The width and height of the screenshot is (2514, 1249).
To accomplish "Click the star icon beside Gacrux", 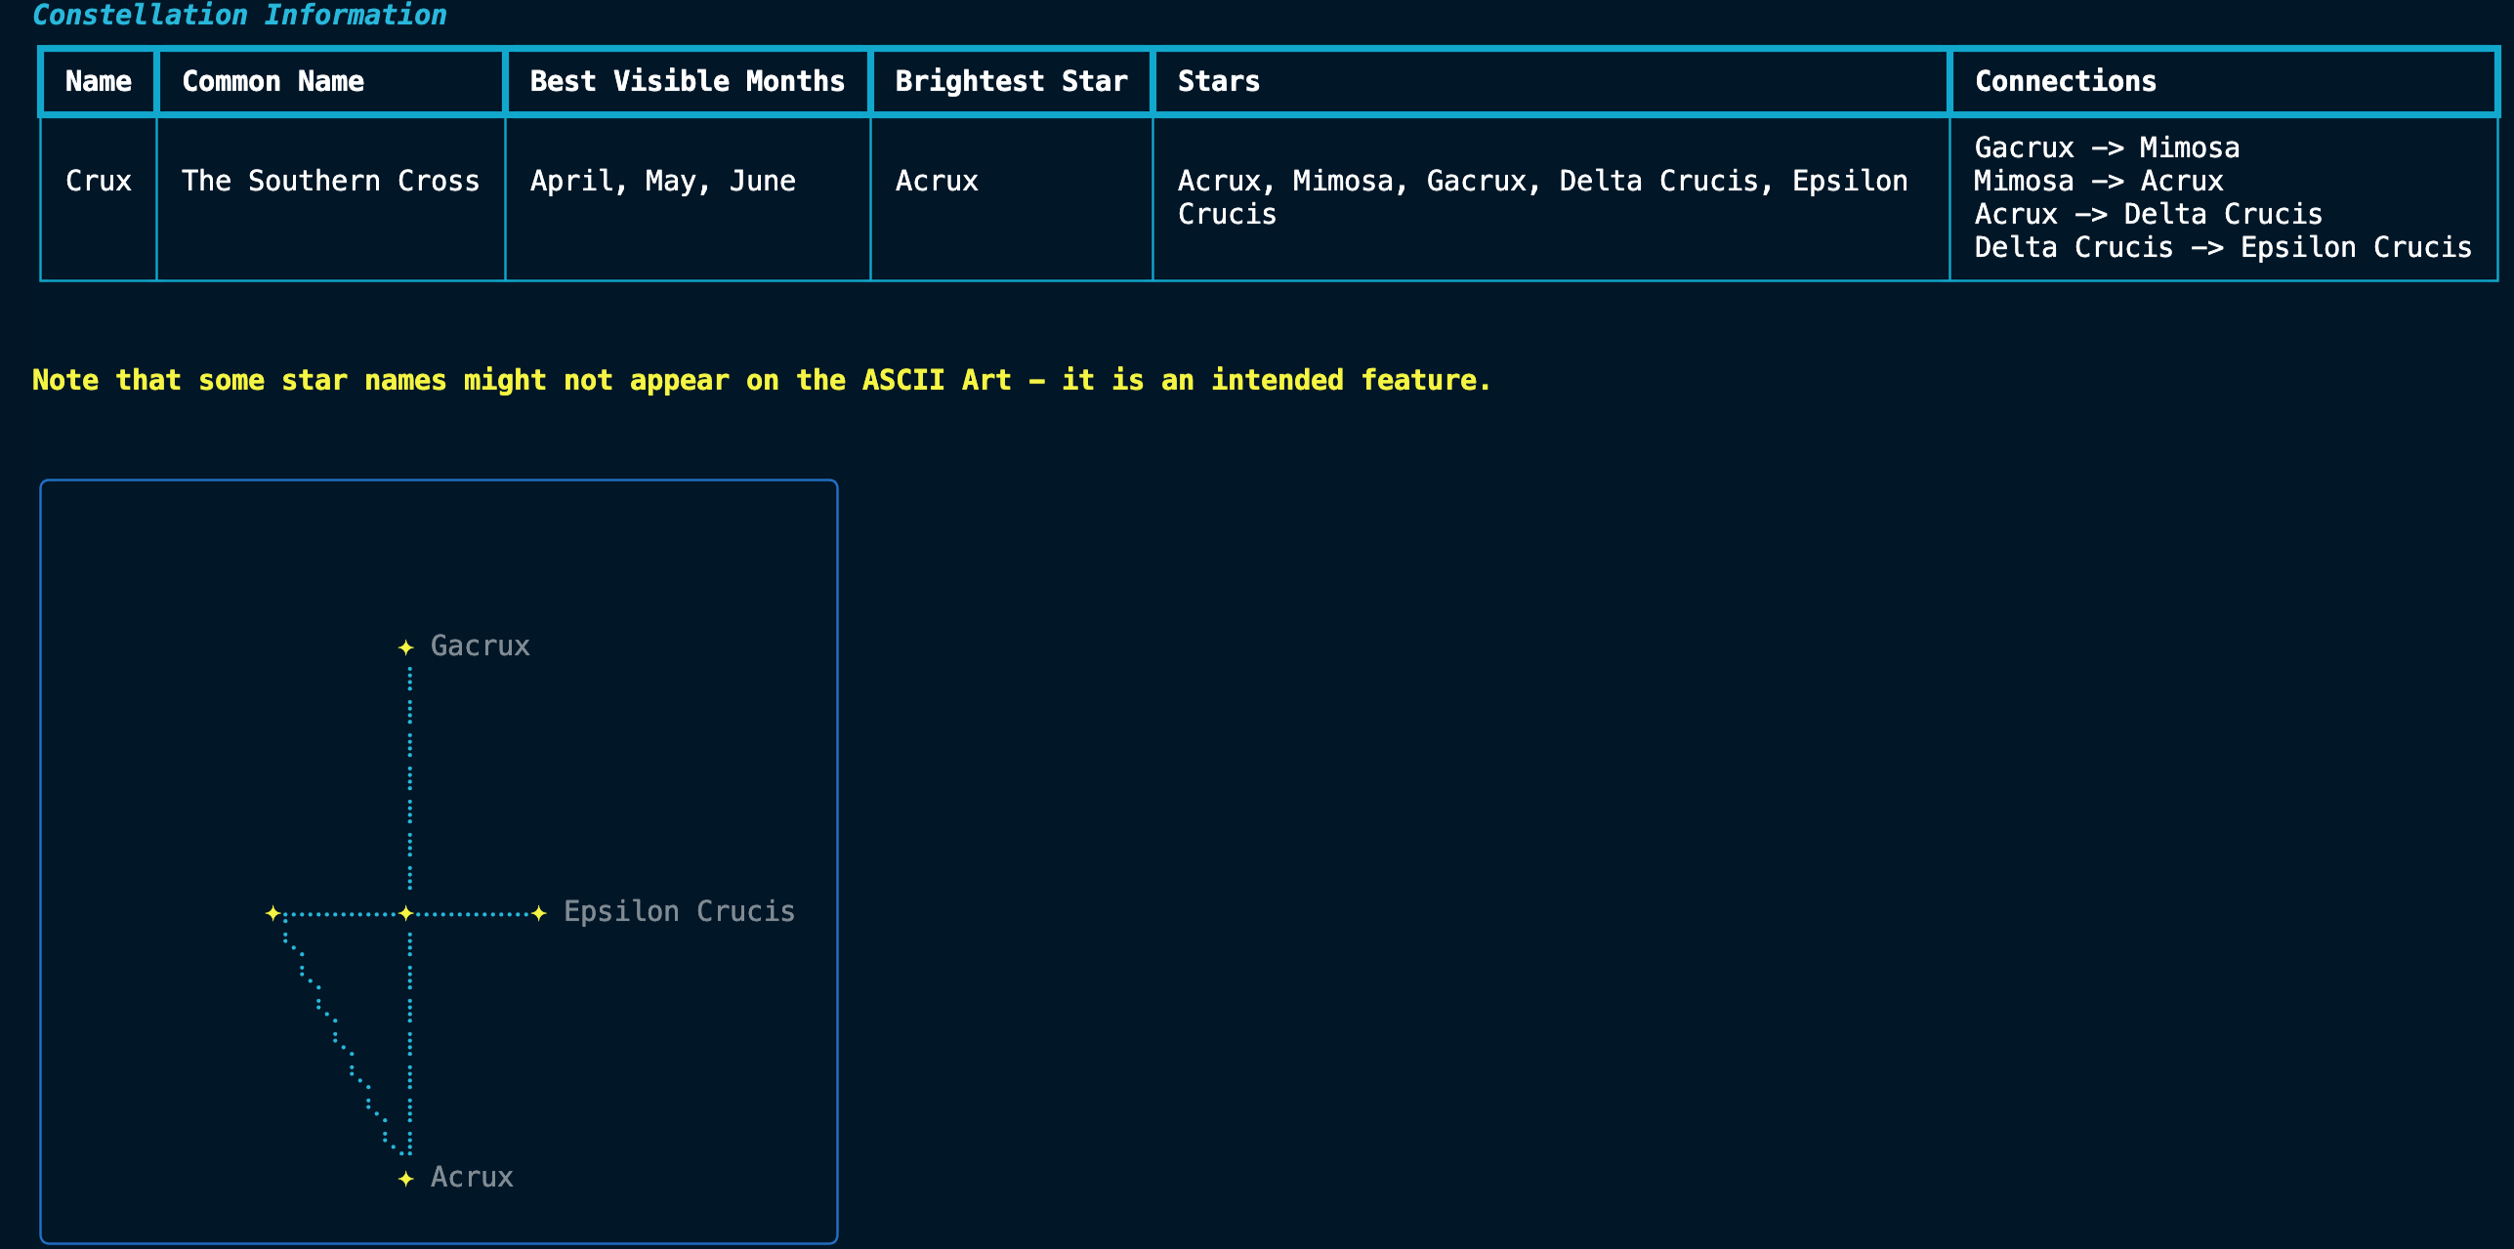I will point(406,647).
